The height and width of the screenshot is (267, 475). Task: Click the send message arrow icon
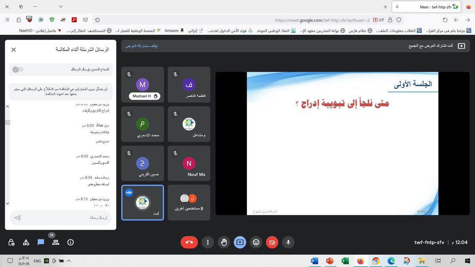coord(17,218)
